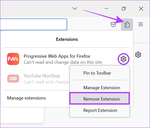Expand the list all tabs chevron

coord(75,8)
